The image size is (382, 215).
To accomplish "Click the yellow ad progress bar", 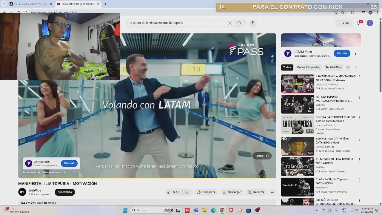I will 147,178.
